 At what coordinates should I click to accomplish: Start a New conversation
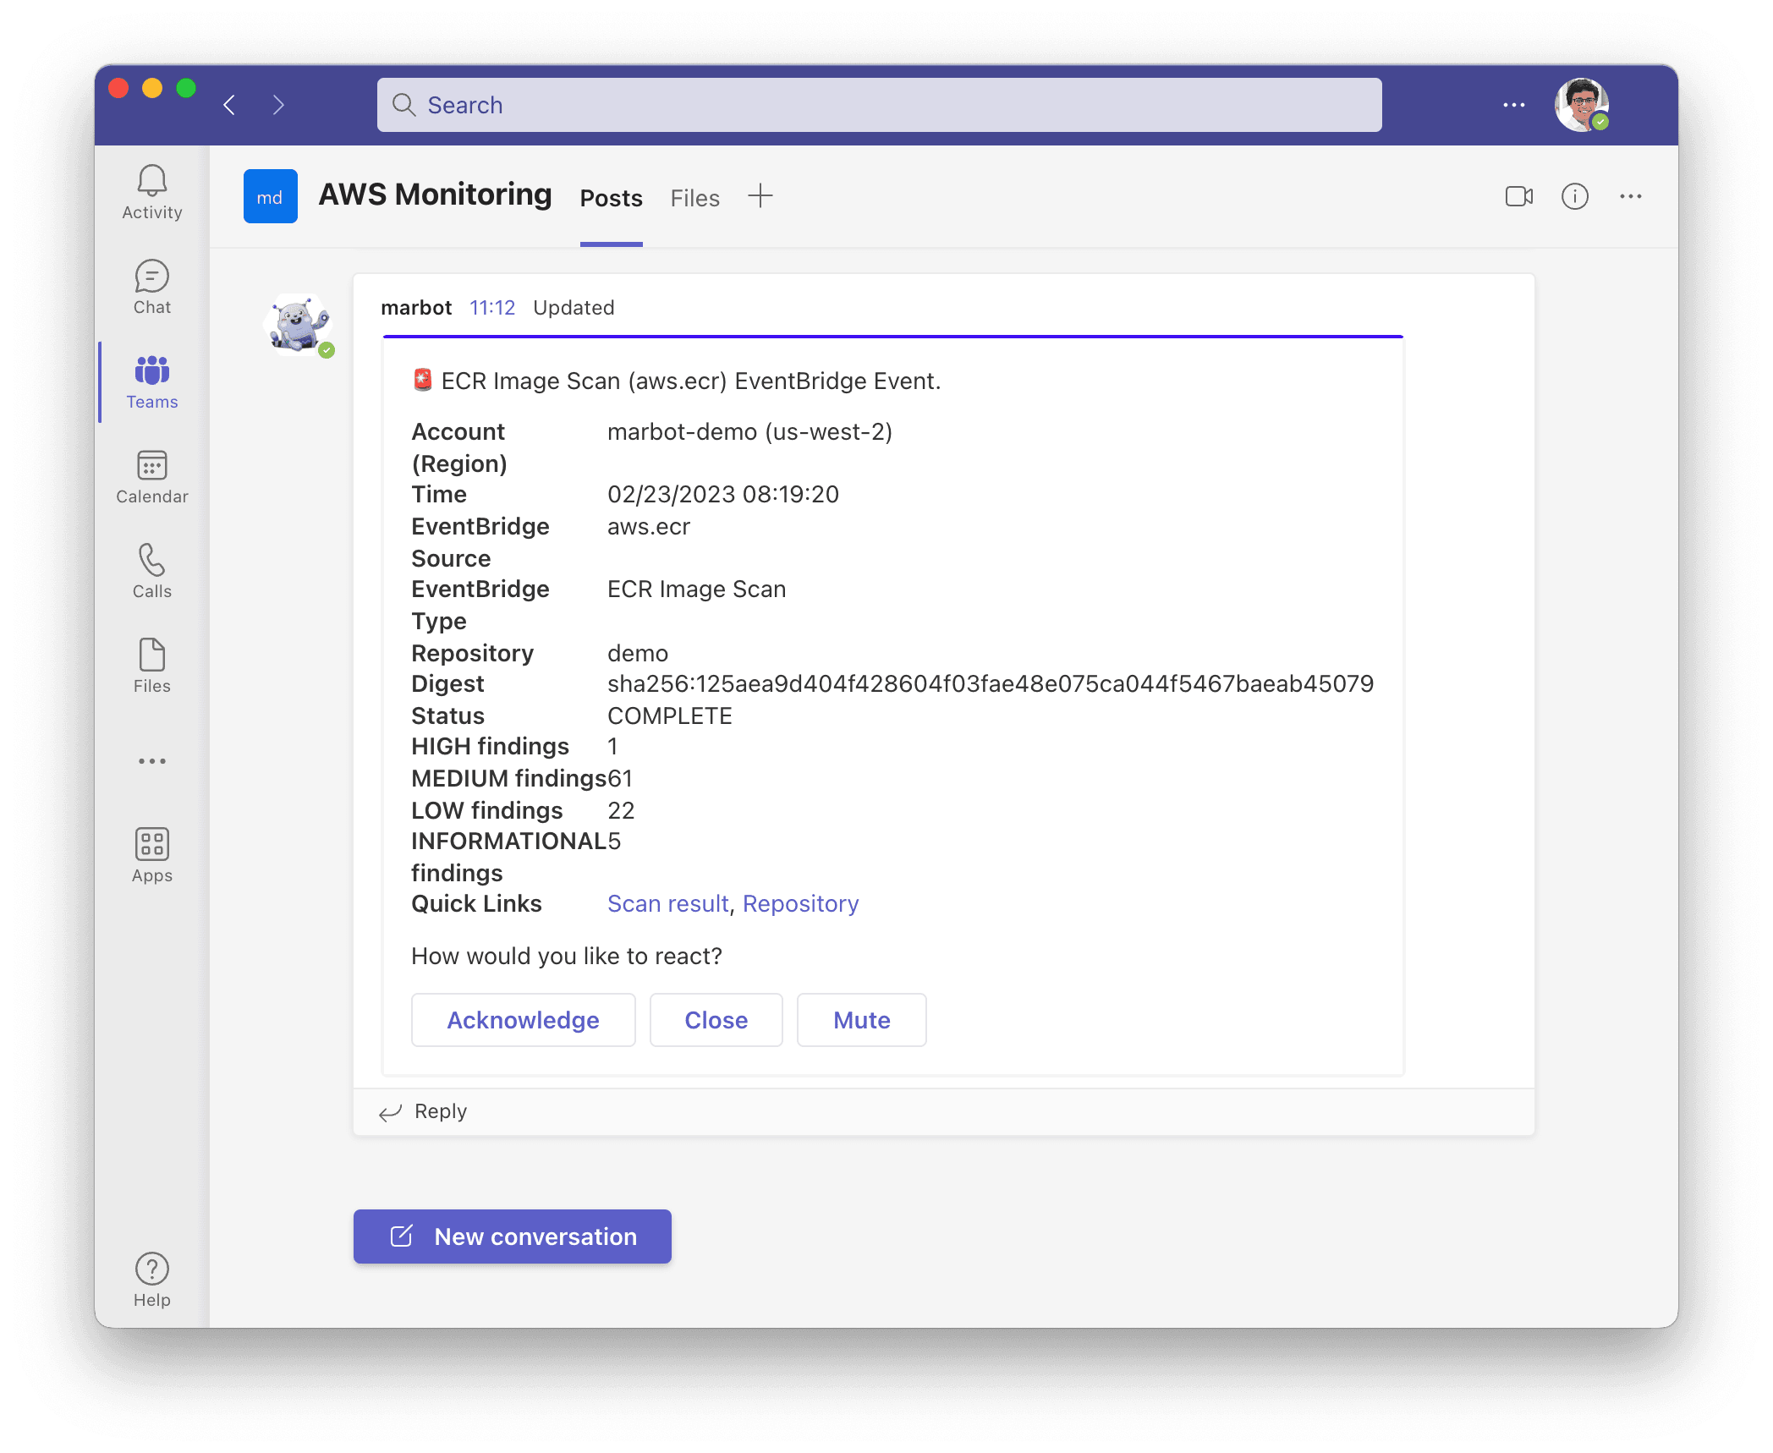click(513, 1236)
